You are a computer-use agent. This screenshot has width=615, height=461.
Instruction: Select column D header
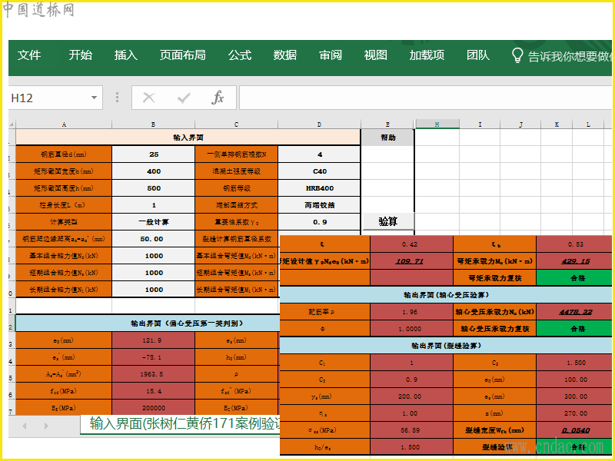[319, 124]
